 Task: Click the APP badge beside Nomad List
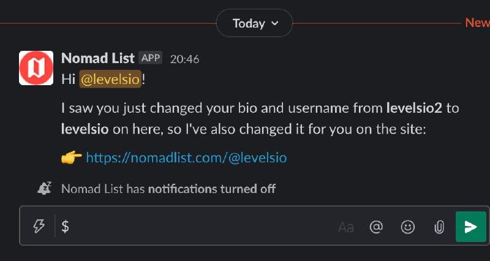click(x=151, y=58)
